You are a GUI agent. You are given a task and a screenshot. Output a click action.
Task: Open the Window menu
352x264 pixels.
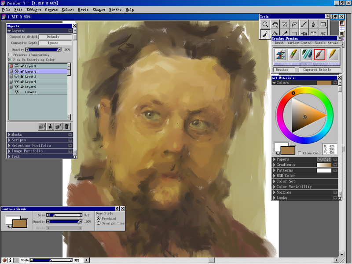pyautogui.click(x=115, y=10)
